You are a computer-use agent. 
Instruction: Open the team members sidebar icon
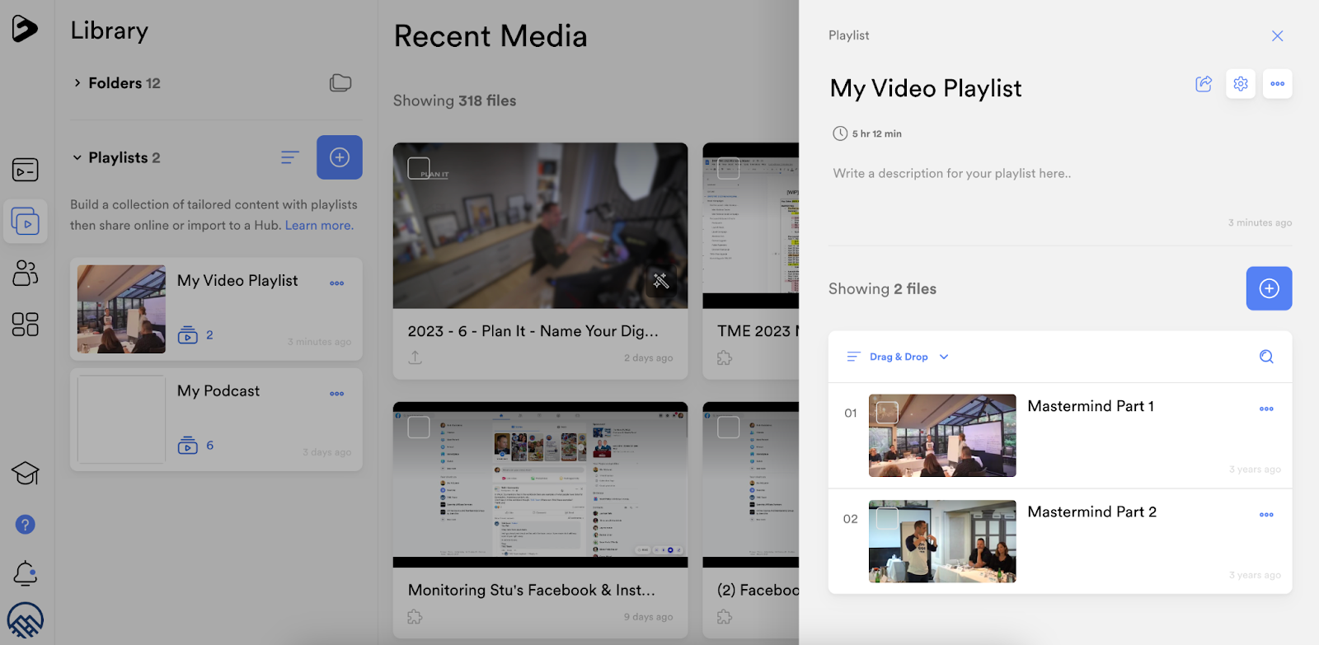tap(26, 273)
